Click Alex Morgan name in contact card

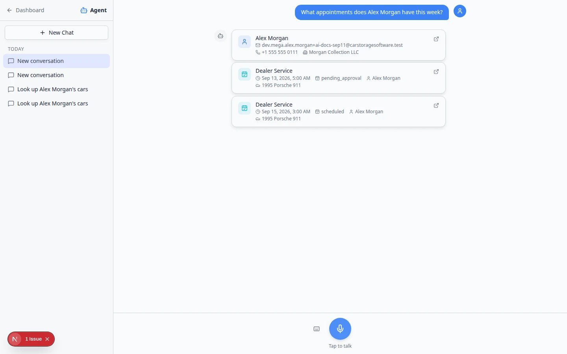[x=272, y=38]
